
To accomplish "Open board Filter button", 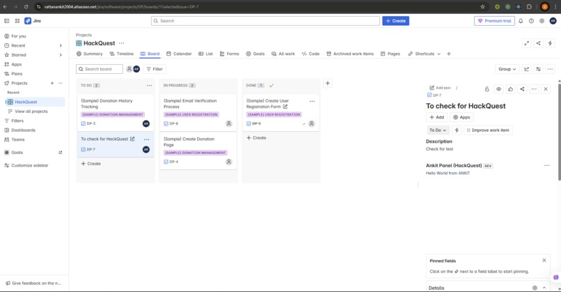I will click(x=155, y=69).
